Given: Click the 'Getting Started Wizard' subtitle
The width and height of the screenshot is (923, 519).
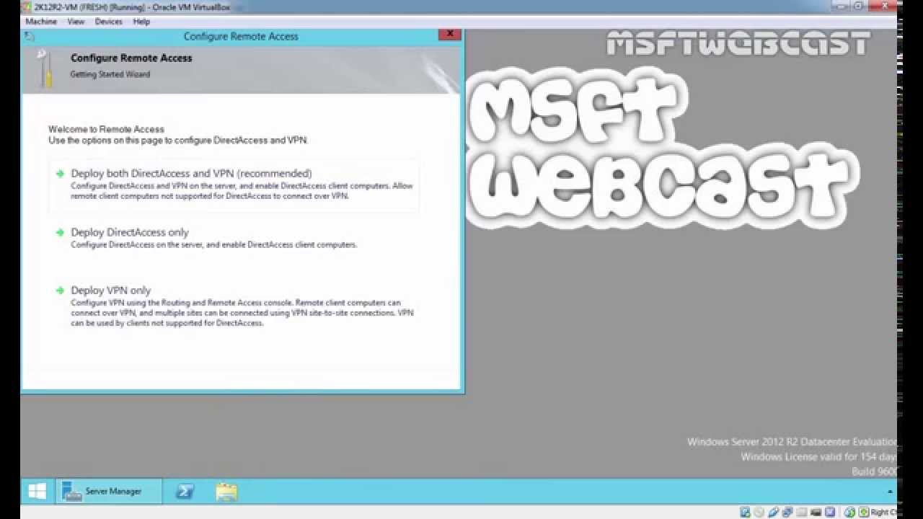Looking at the screenshot, I should (110, 74).
